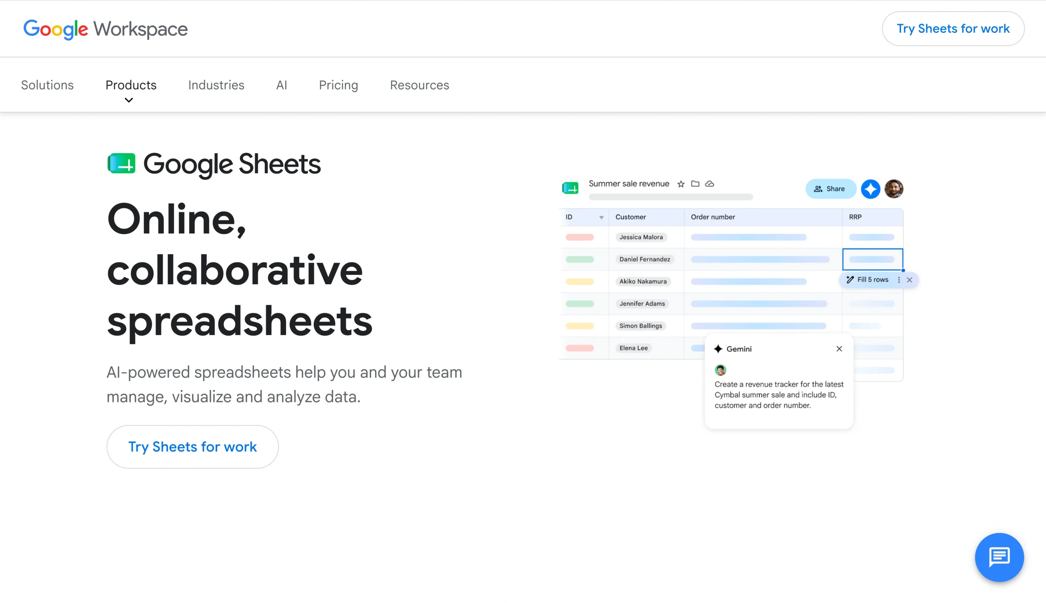The height and width of the screenshot is (603, 1046).
Task: Expand the Products chevron arrow
Action: 129,100
